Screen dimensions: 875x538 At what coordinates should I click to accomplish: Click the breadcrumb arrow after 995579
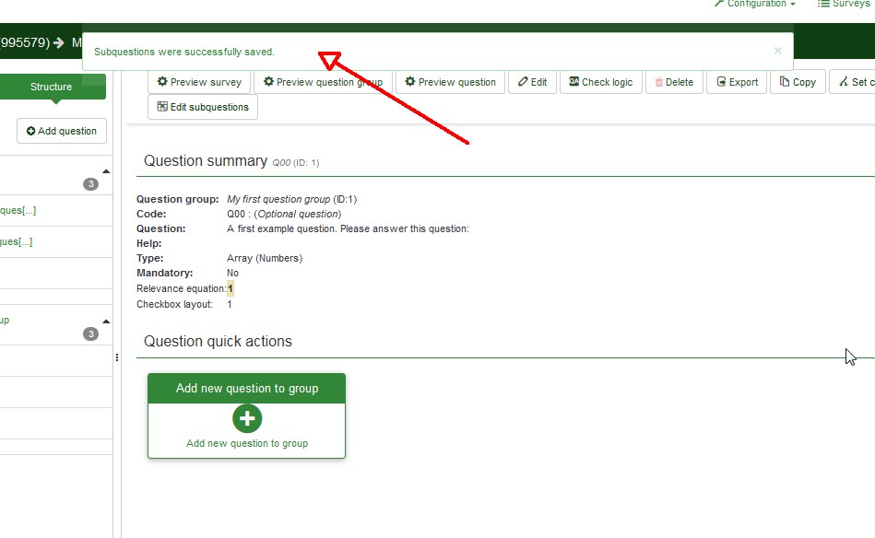pos(59,43)
